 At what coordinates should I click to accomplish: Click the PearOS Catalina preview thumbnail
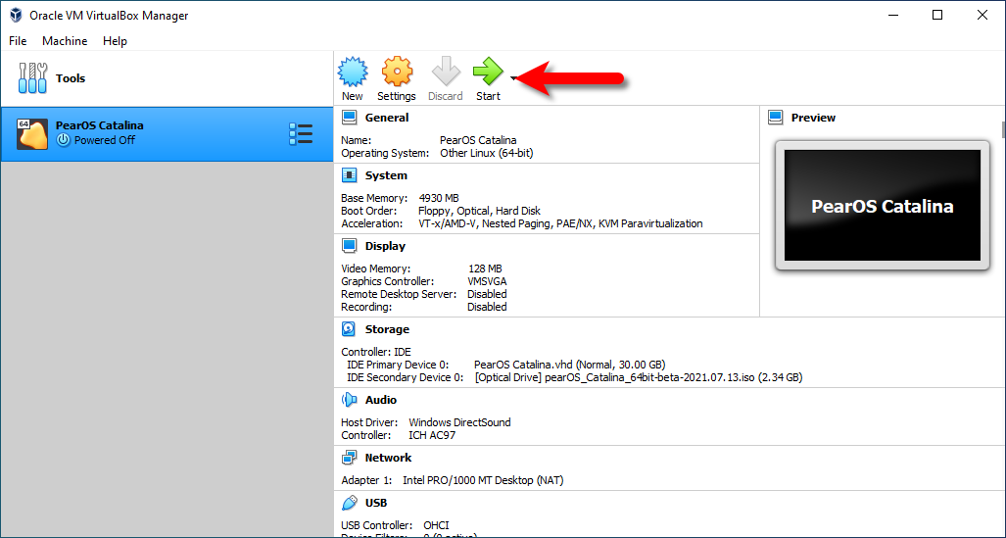883,206
